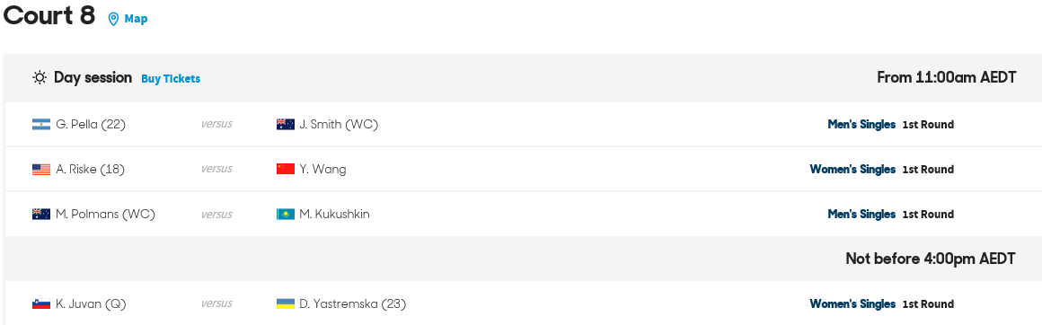This screenshot has width=1042, height=325.
Task: Select player D. Yastremska (23)
Action: (353, 303)
